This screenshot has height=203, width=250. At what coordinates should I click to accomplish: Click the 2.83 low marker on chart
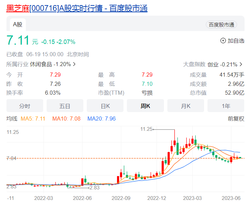pos(95,188)
